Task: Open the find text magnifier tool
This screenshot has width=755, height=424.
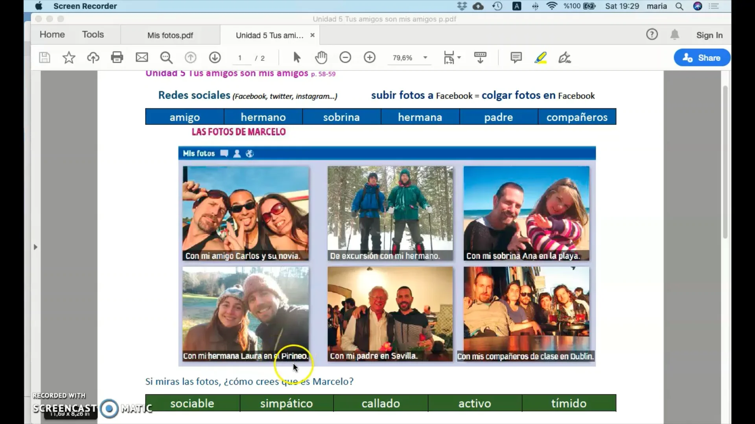Action: coord(166,58)
